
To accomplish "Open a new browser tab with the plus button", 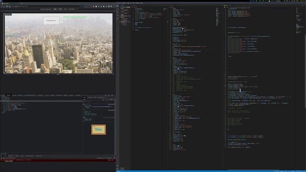I will point(22,3).
